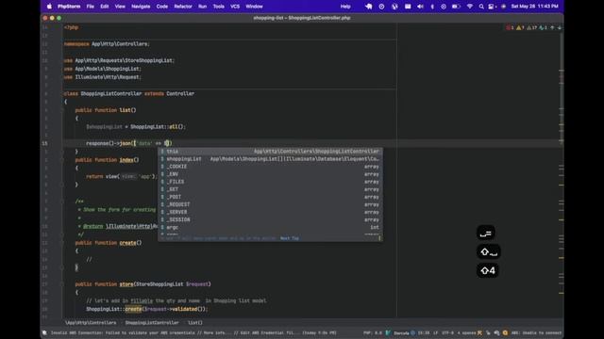Image resolution: width=604 pixels, height=339 pixels.
Task: Open the Edit menu
Action: coord(105,7)
